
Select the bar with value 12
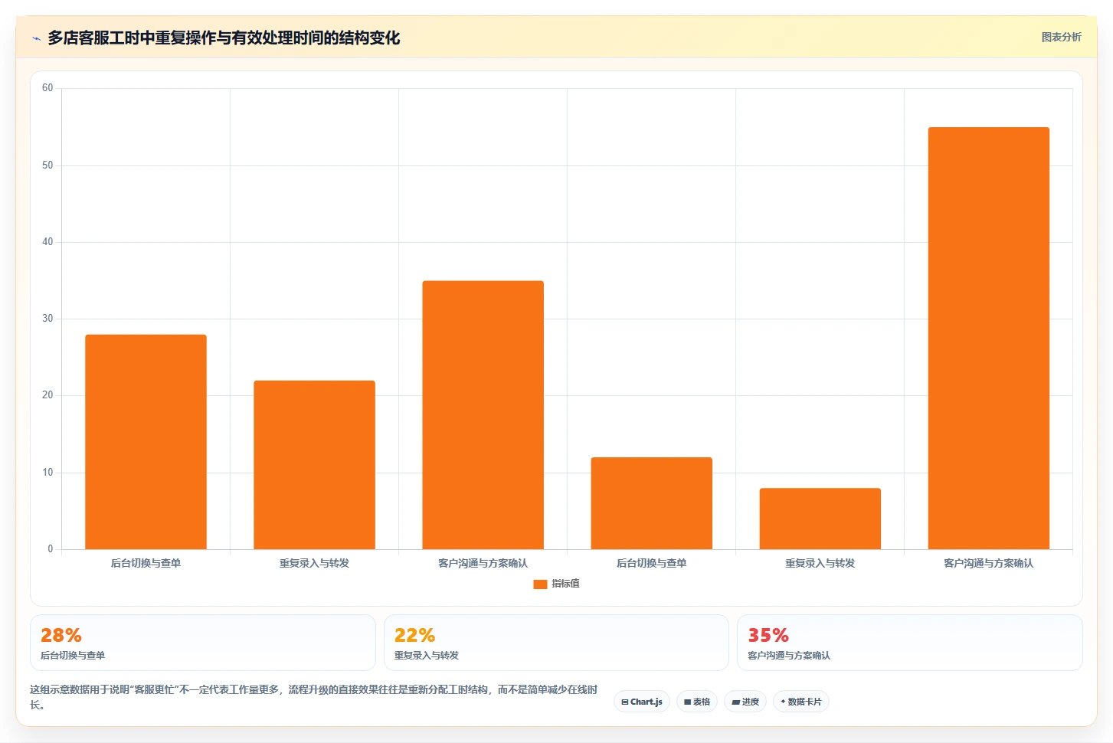pos(651,503)
